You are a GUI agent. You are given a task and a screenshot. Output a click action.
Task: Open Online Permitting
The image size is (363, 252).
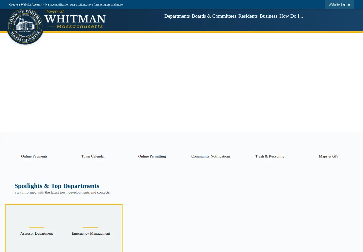[x=152, y=156]
